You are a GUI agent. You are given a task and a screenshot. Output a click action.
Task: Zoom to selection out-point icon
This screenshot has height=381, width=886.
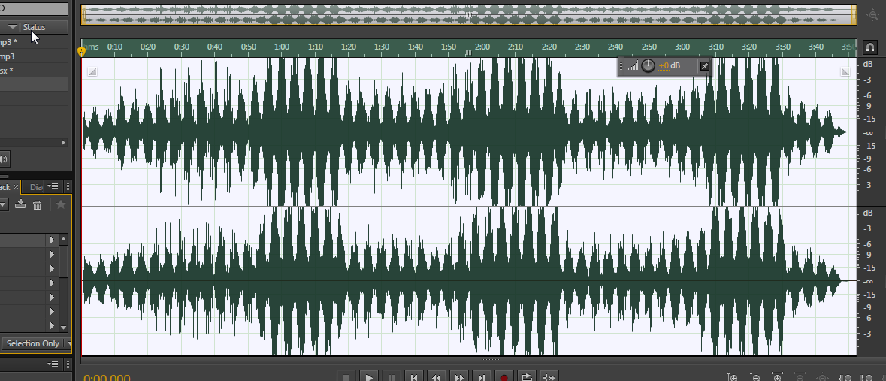pyautogui.click(x=866, y=377)
